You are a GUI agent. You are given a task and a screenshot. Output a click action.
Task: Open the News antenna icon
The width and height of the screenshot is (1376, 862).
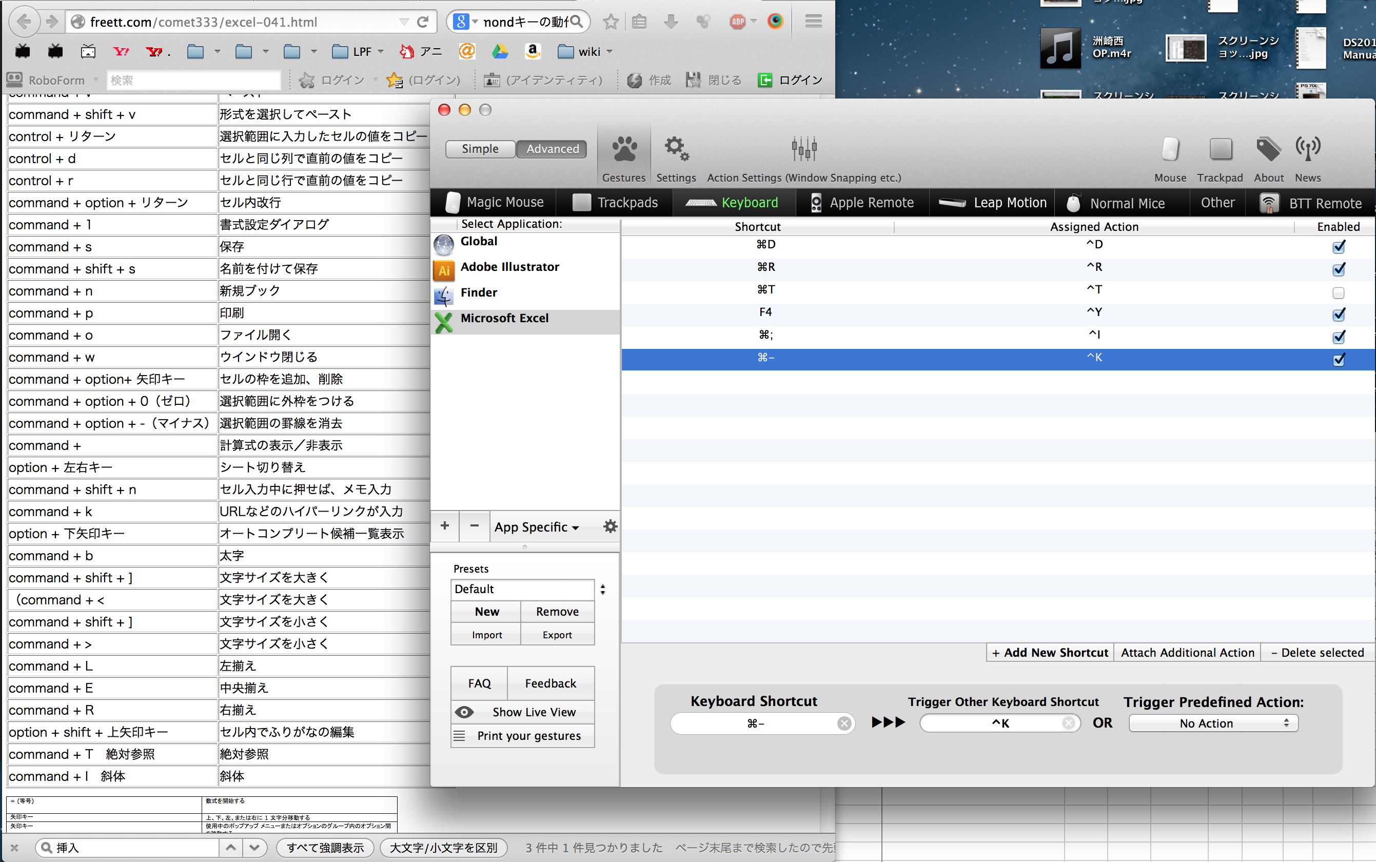coord(1308,149)
